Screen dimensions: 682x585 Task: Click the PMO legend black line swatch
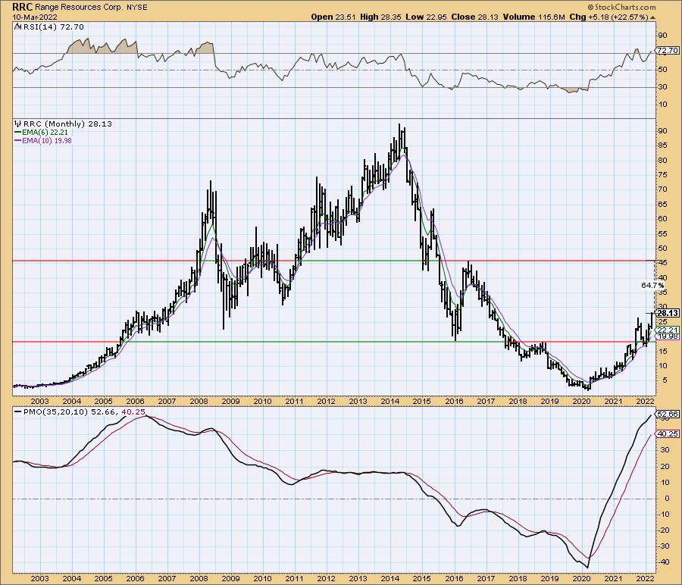18,412
